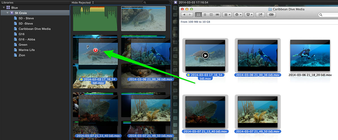Image resolution: width=338 pixels, height=140 pixels.
Task: Click the Edit Tags toolbar button
Action: tap(271, 15)
